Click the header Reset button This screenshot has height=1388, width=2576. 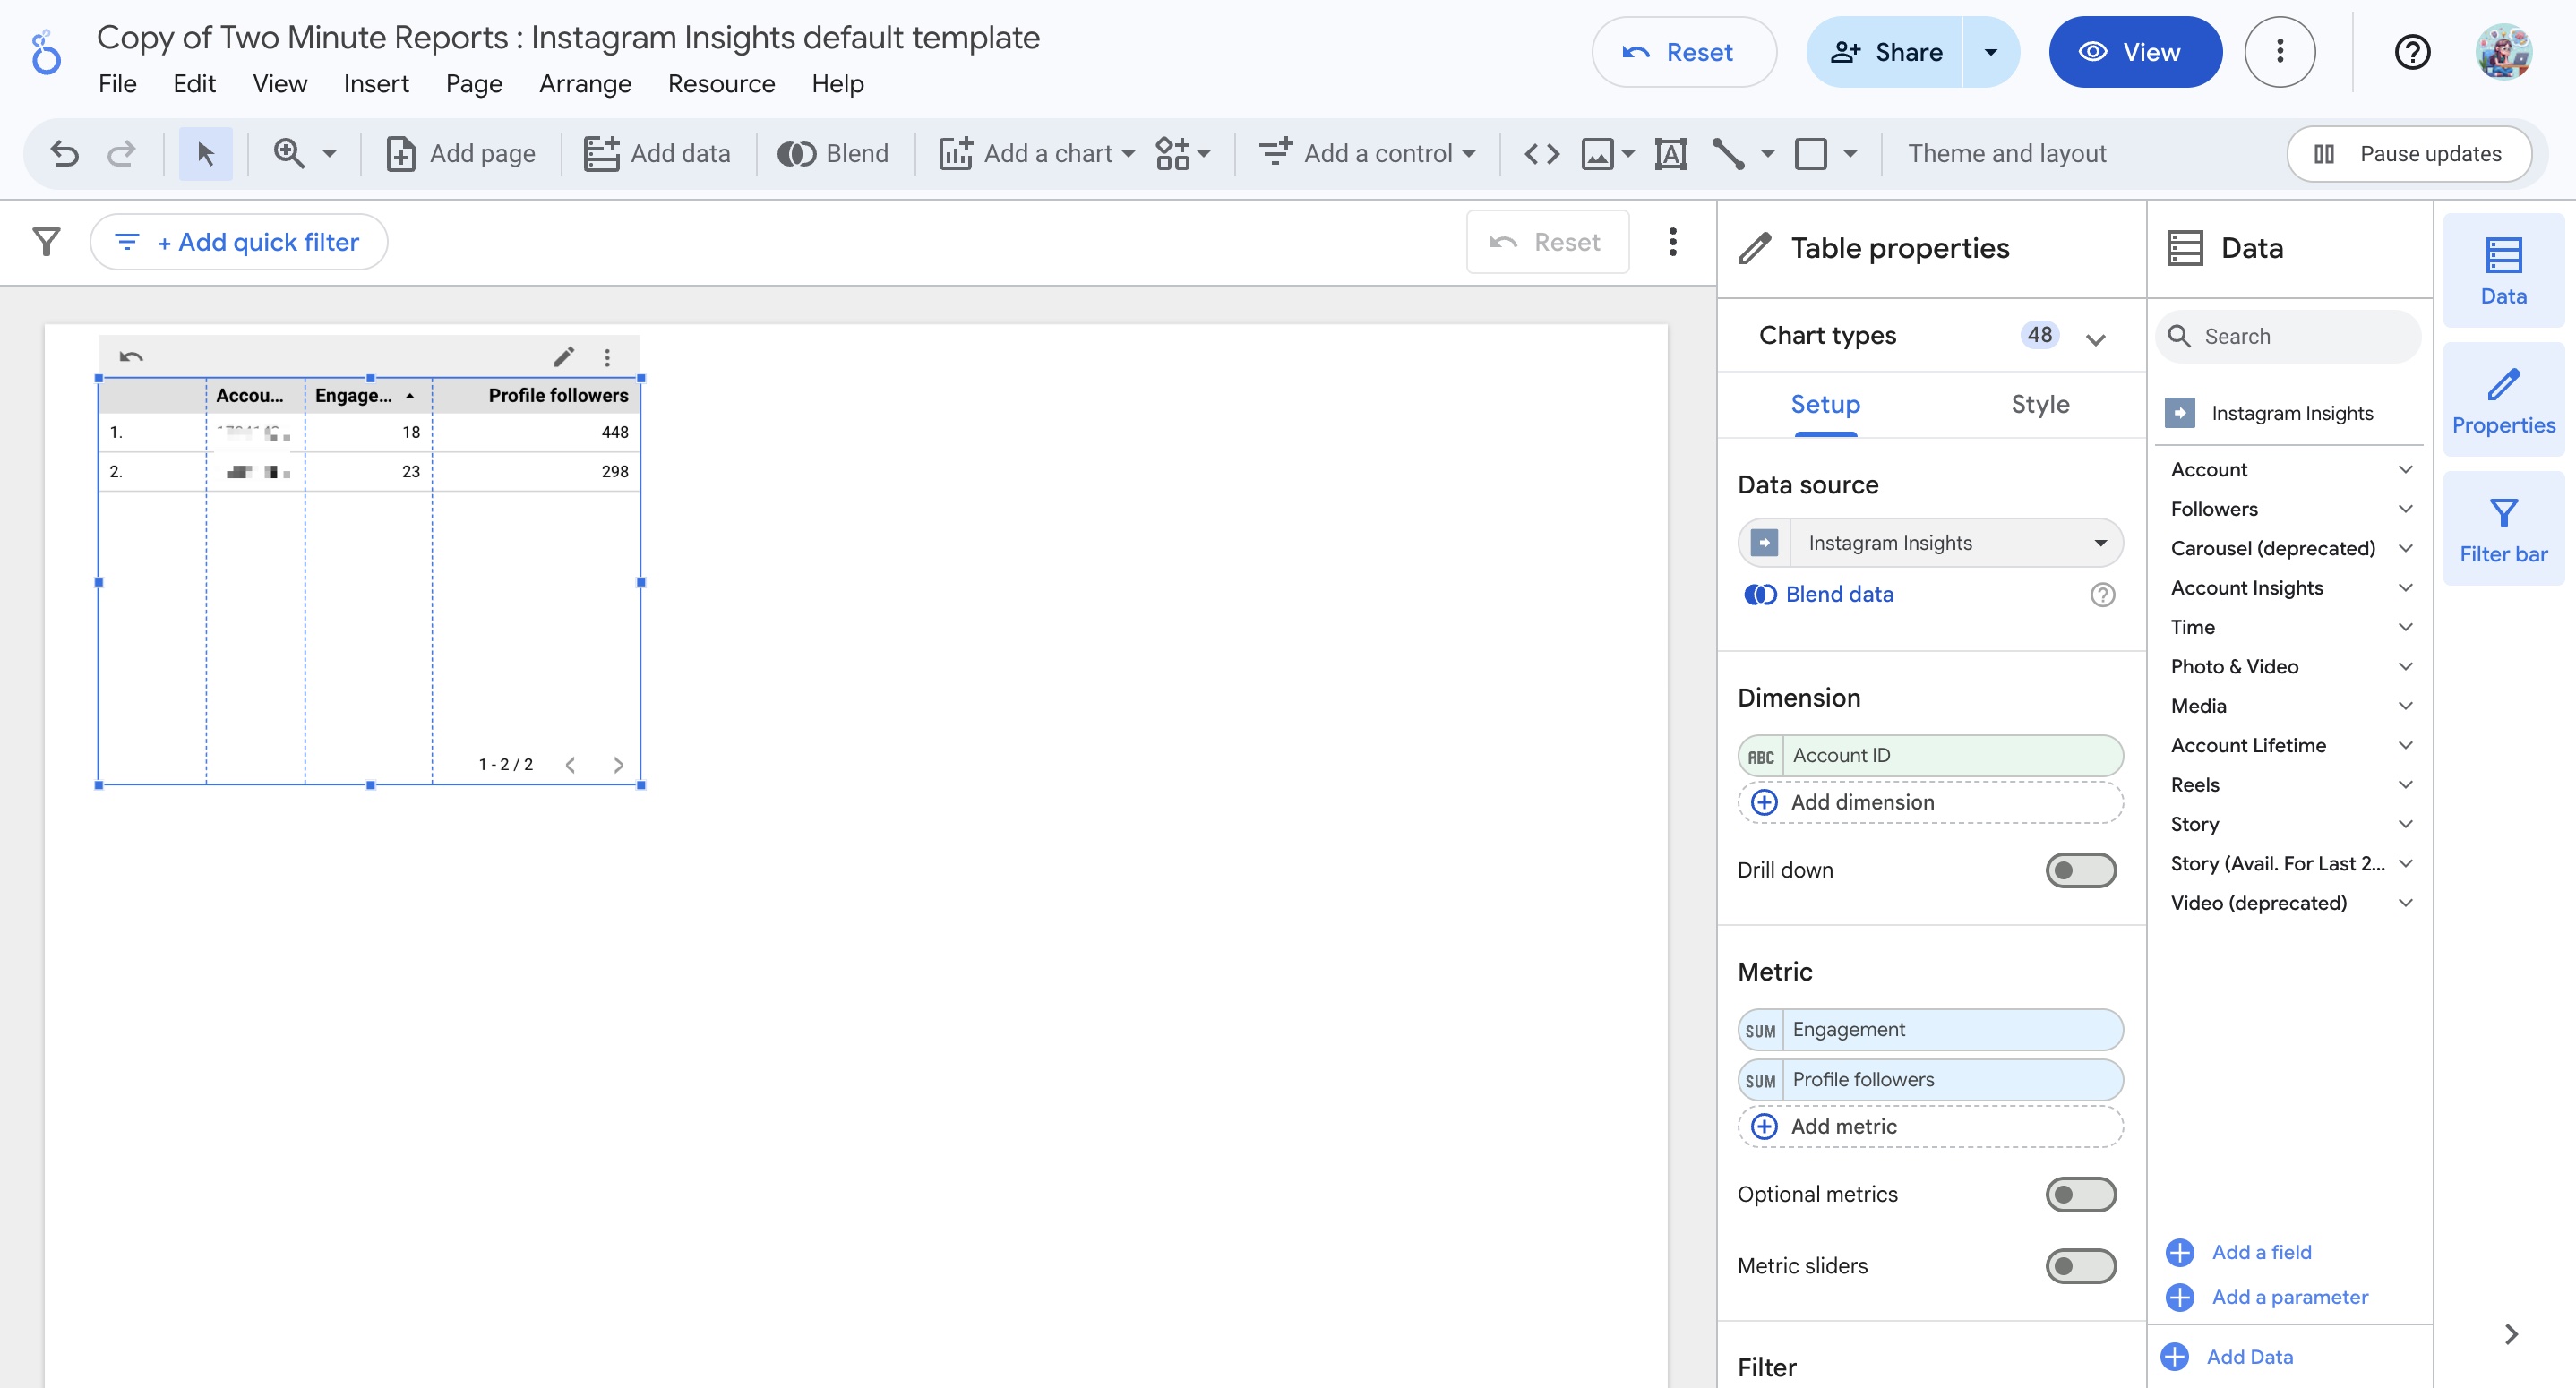[1683, 52]
